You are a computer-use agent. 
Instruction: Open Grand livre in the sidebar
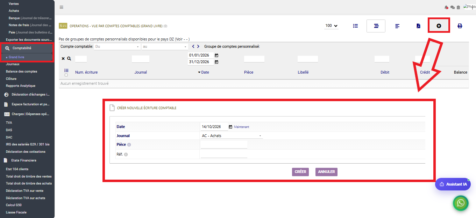pos(16,57)
